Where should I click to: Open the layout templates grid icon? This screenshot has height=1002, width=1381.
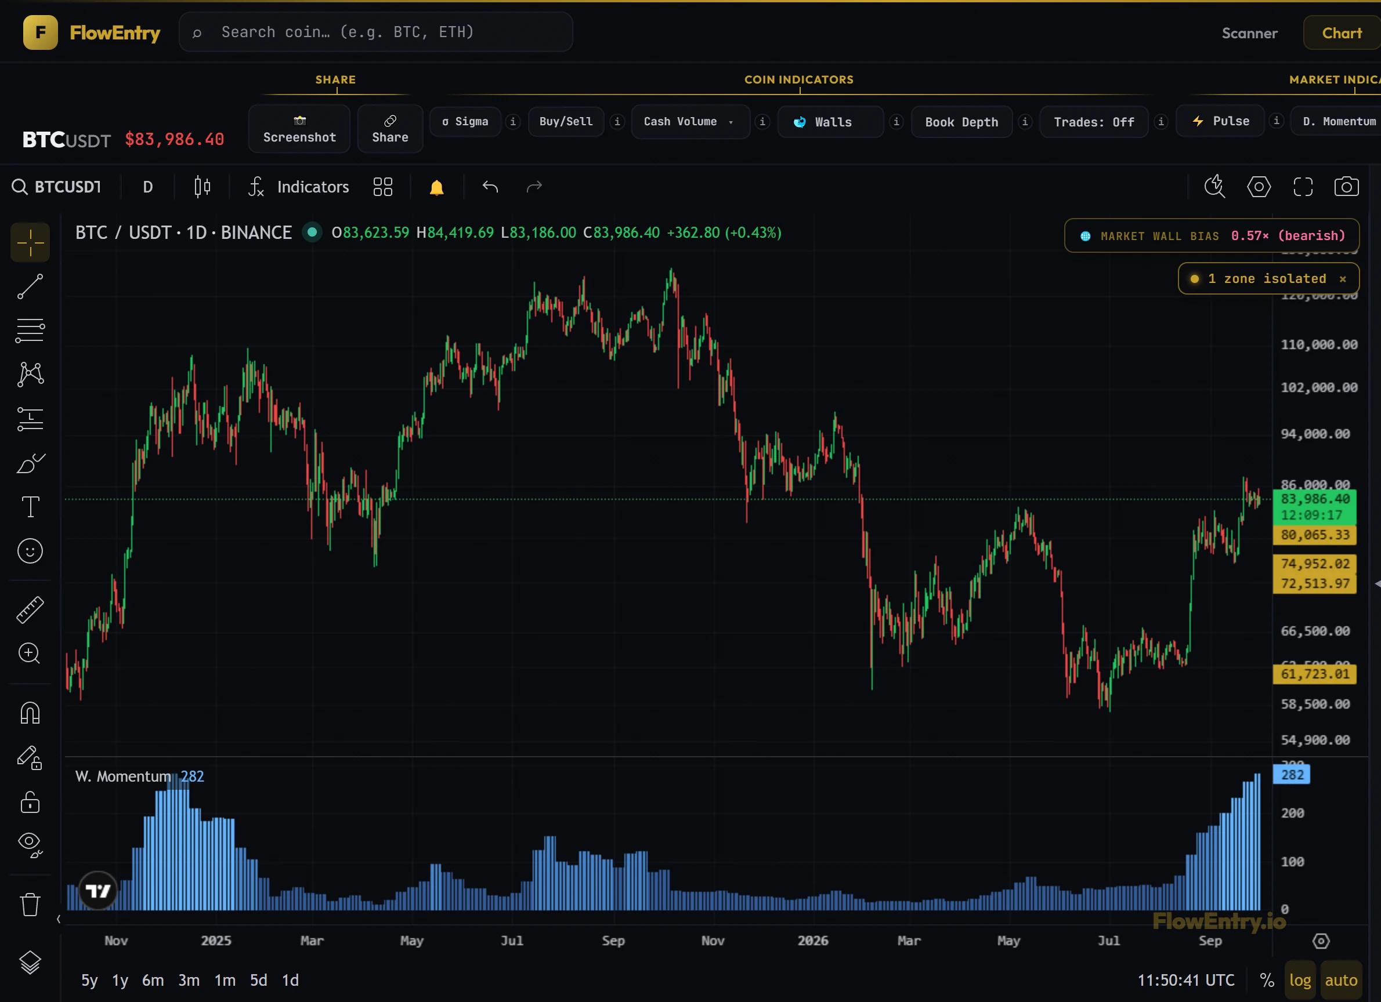pyautogui.click(x=382, y=187)
